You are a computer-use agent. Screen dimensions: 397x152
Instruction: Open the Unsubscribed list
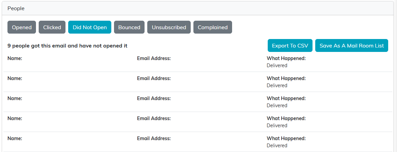tap(169, 27)
